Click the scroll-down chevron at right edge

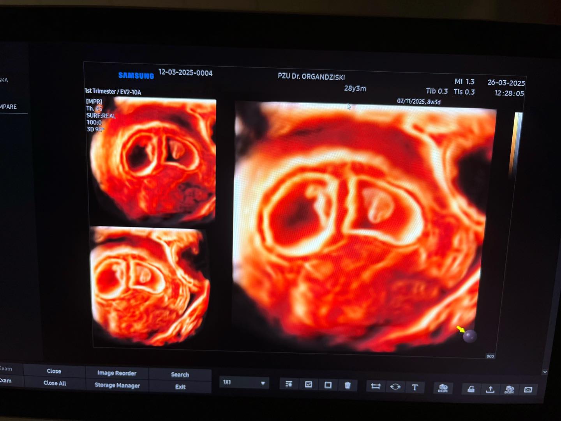(x=545, y=372)
